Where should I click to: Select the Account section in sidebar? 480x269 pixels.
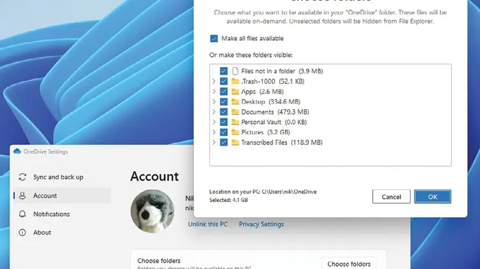62,196
